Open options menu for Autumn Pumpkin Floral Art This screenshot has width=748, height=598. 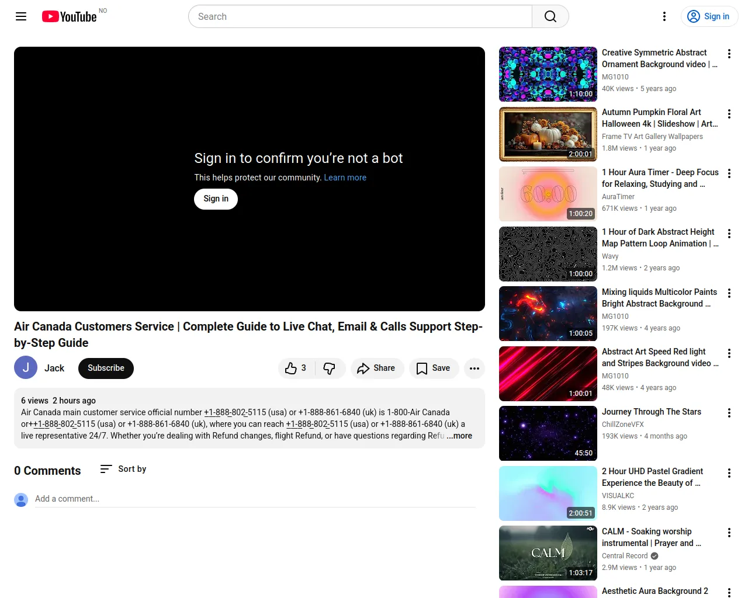click(729, 114)
